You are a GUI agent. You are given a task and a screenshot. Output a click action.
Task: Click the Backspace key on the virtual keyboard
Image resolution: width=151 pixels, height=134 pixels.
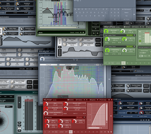point(126,9)
